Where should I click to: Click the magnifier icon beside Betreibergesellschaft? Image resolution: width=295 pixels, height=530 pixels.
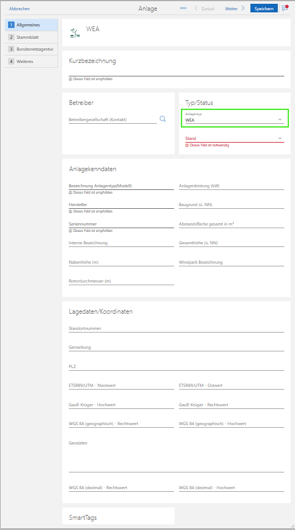(163, 118)
